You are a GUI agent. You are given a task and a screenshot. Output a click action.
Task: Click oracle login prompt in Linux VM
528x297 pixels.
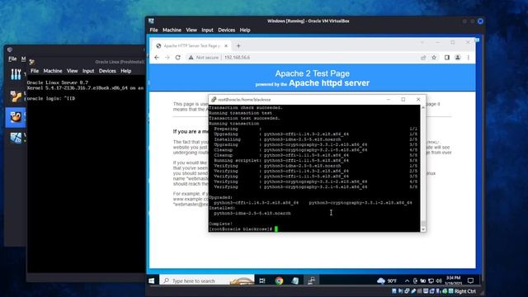[x=51, y=99]
